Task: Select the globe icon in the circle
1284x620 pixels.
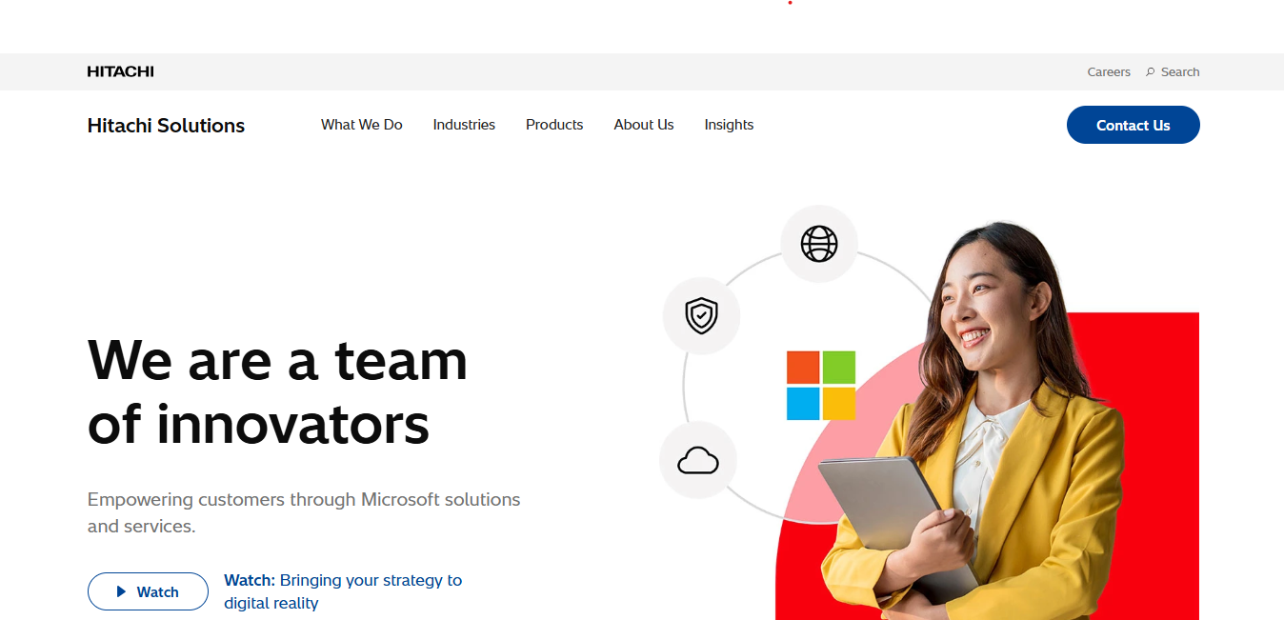Action: point(818,244)
